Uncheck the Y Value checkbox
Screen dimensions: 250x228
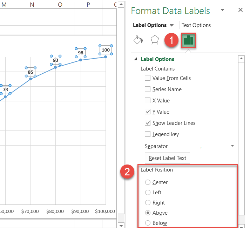148,112
